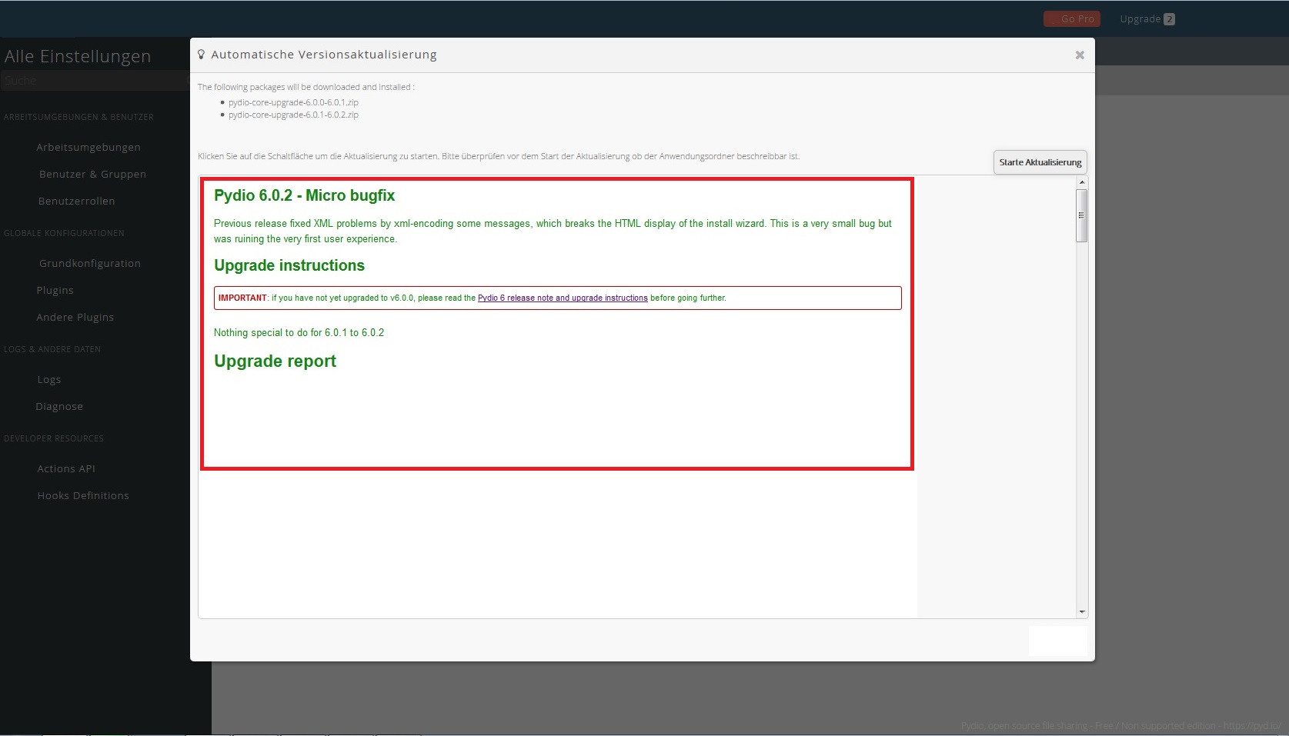Image resolution: width=1289 pixels, height=736 pixels.
Task: Click Starte Aktualisierung button
Action: tap(1040, 162)
